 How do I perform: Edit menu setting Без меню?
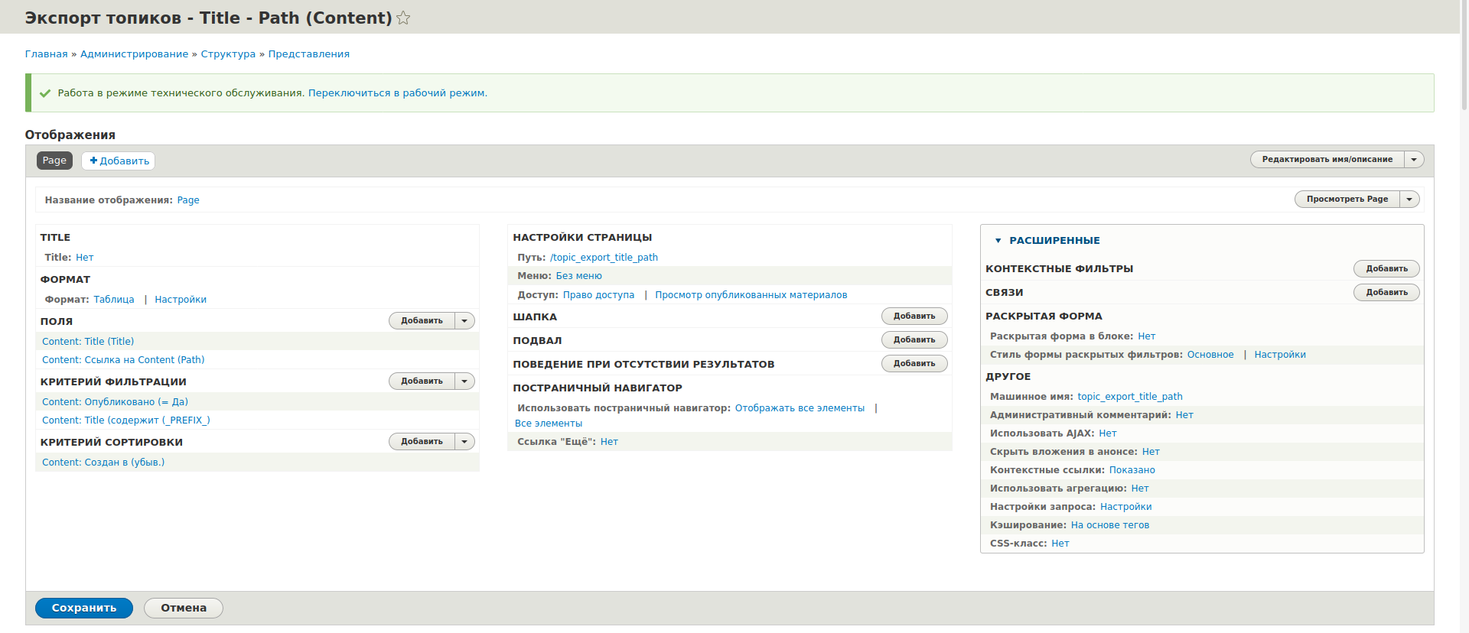click(x=578, y=276)
